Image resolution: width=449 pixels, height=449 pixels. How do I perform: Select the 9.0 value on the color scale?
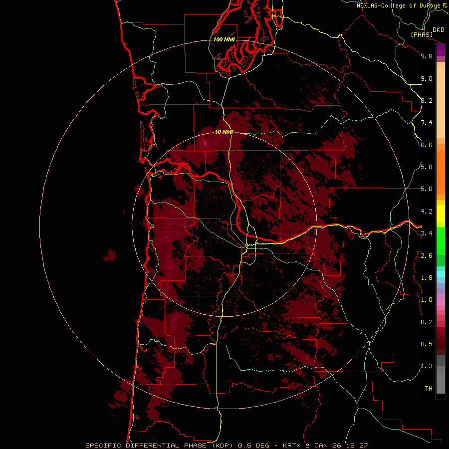pos(427,78)
